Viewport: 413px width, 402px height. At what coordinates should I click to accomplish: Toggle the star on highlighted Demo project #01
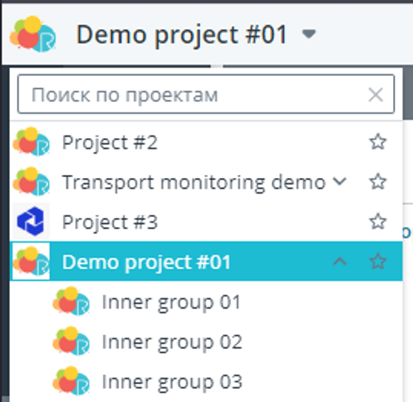[x=378, y=261]
